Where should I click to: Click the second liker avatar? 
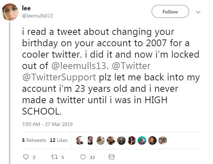(90, 141)
